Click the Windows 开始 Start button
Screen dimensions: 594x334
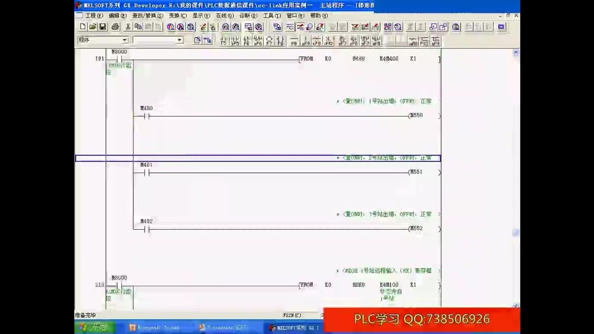coord(95,327)
